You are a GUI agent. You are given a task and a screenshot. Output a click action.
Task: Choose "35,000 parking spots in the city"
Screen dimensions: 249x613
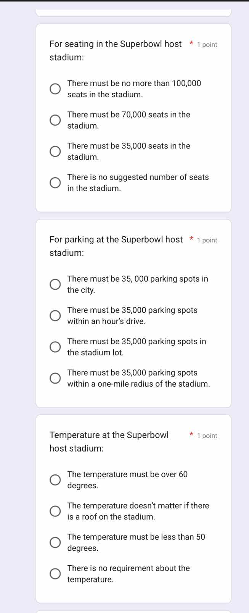pos(55,284)
